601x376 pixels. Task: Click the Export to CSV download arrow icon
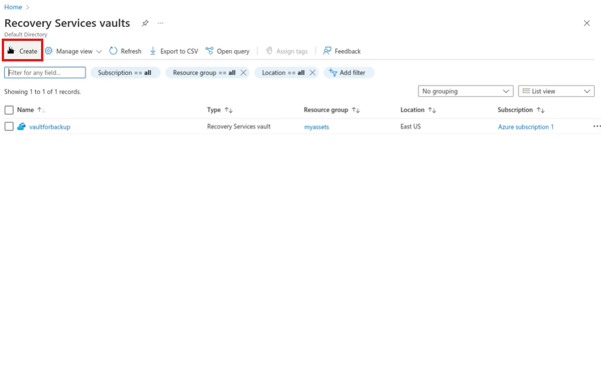coord(152,51)
